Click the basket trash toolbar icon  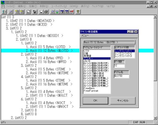tap(35, 12)
